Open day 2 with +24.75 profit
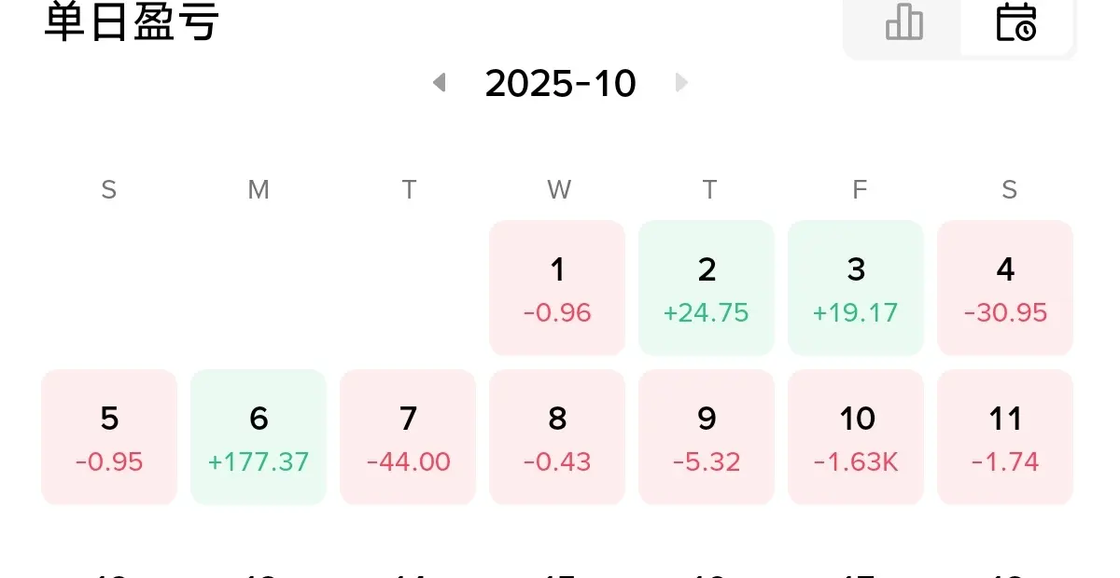 pyautogui.click(x=707, y=288)
